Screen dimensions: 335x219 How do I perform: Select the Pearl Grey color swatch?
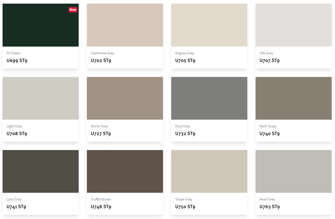click(294, 171)
